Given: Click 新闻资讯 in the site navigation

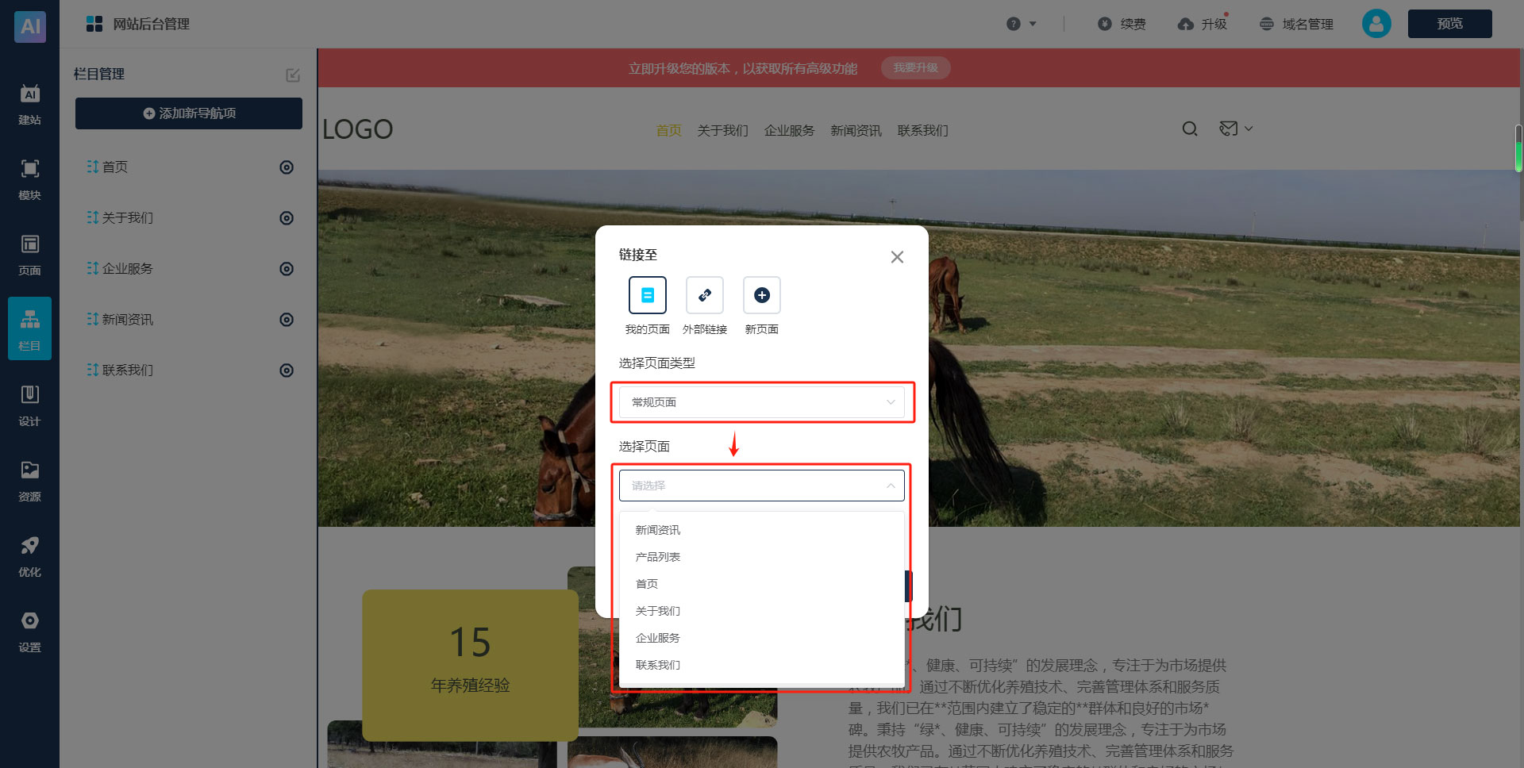Looking at the screenshot, I should [x=856, y=130].
